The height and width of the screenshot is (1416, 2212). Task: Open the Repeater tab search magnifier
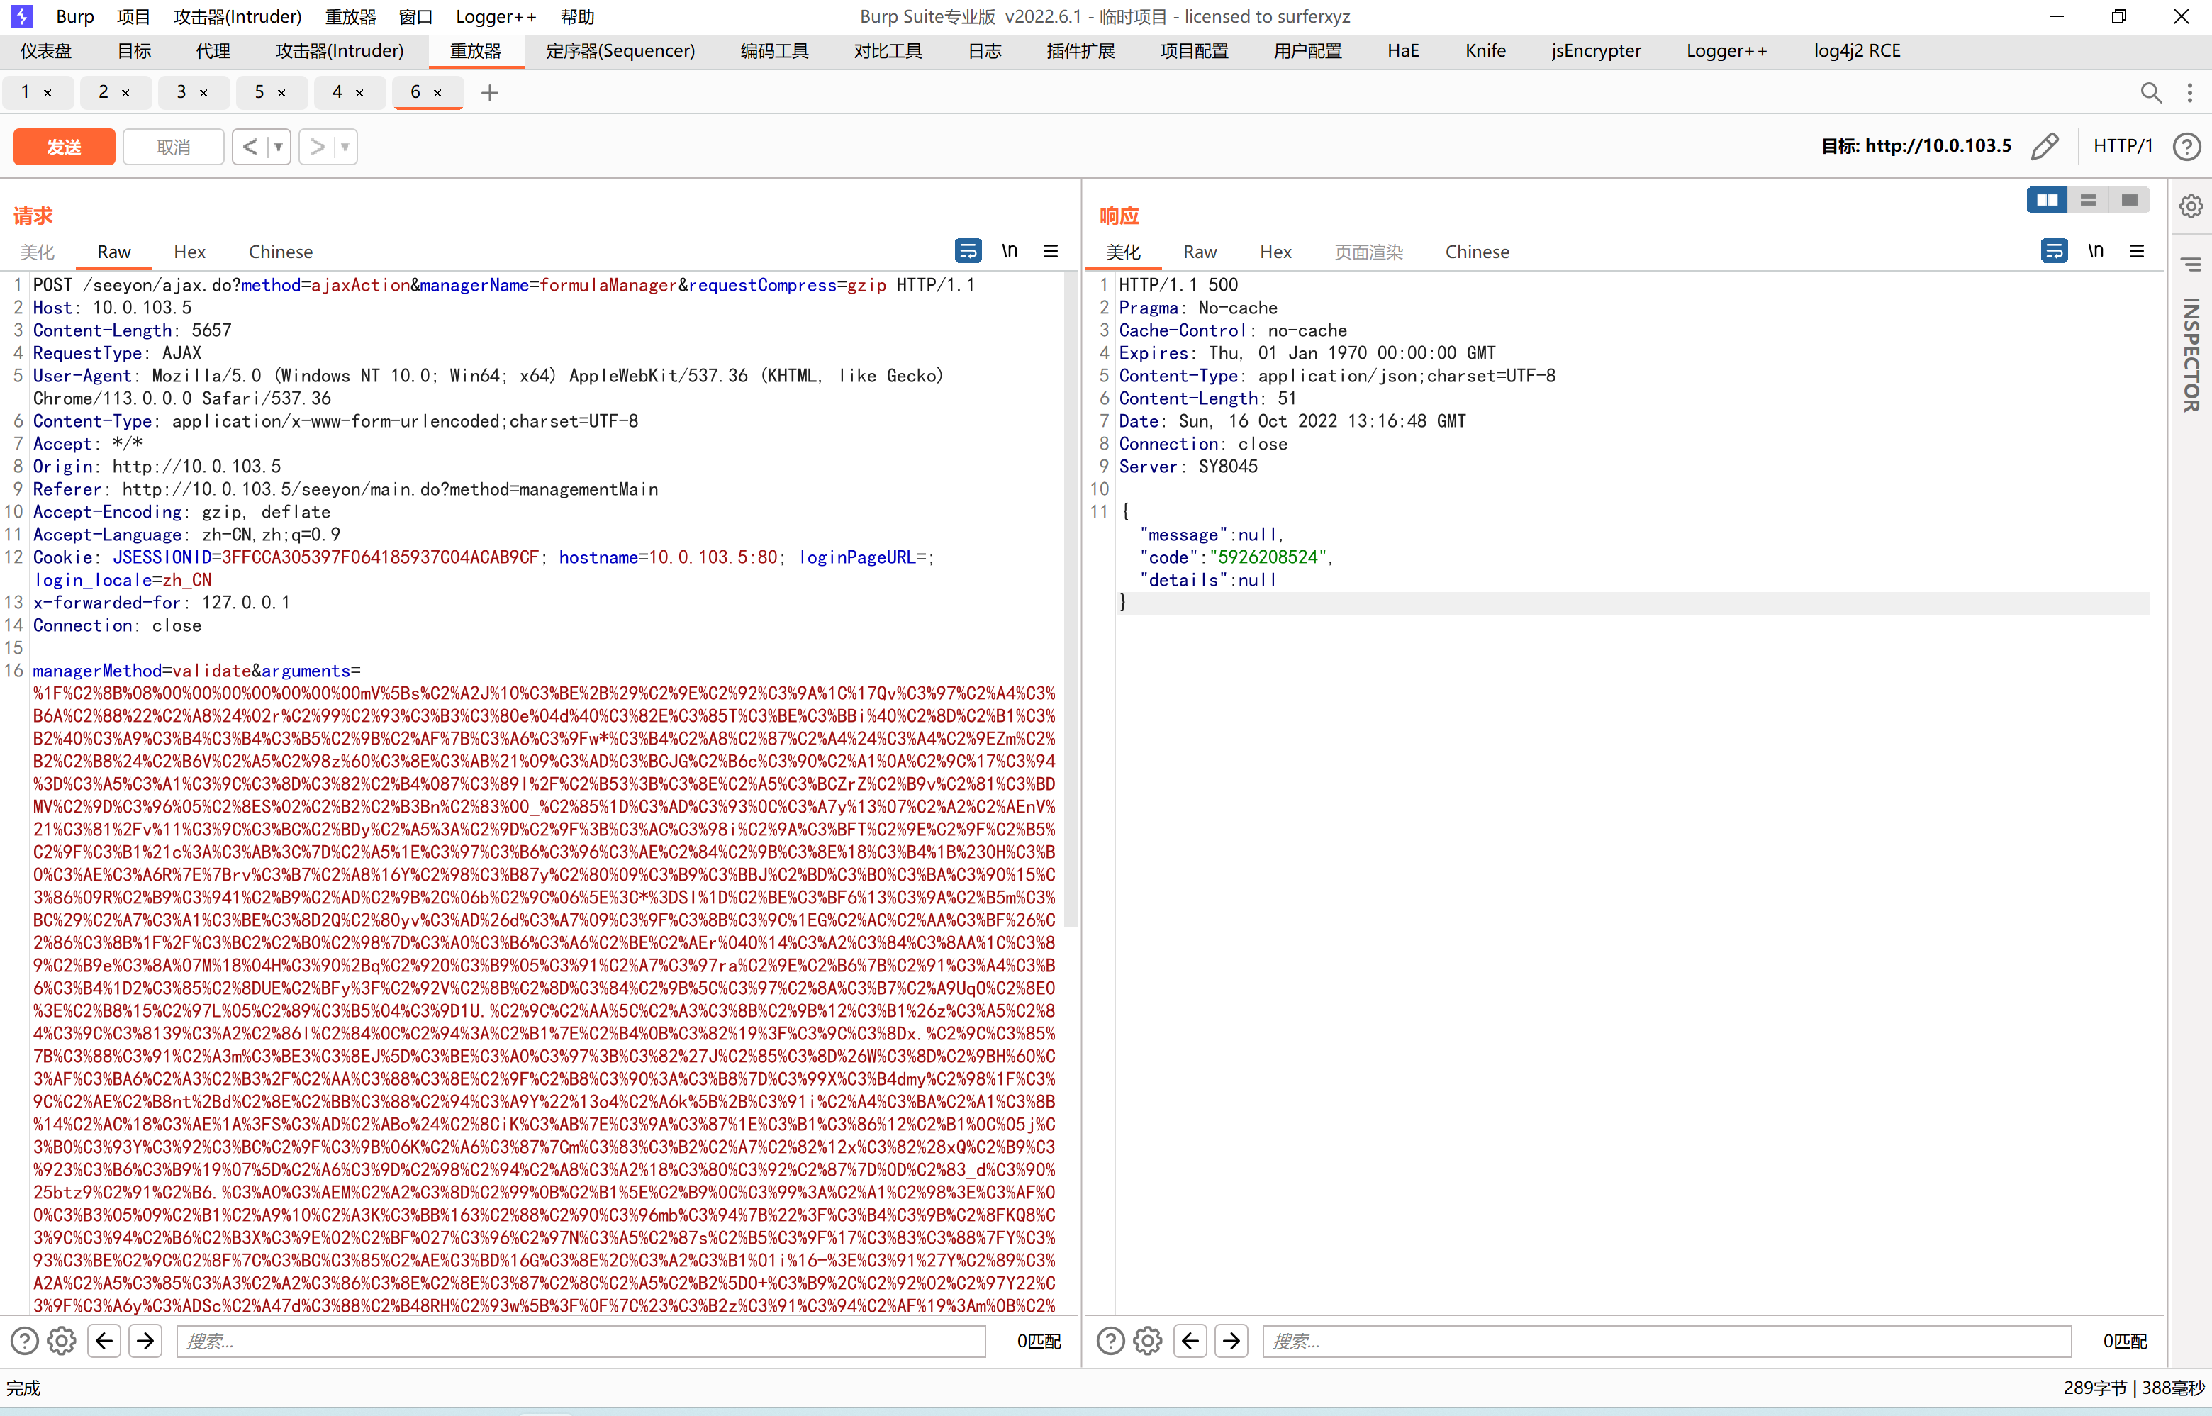[2150, 93]
